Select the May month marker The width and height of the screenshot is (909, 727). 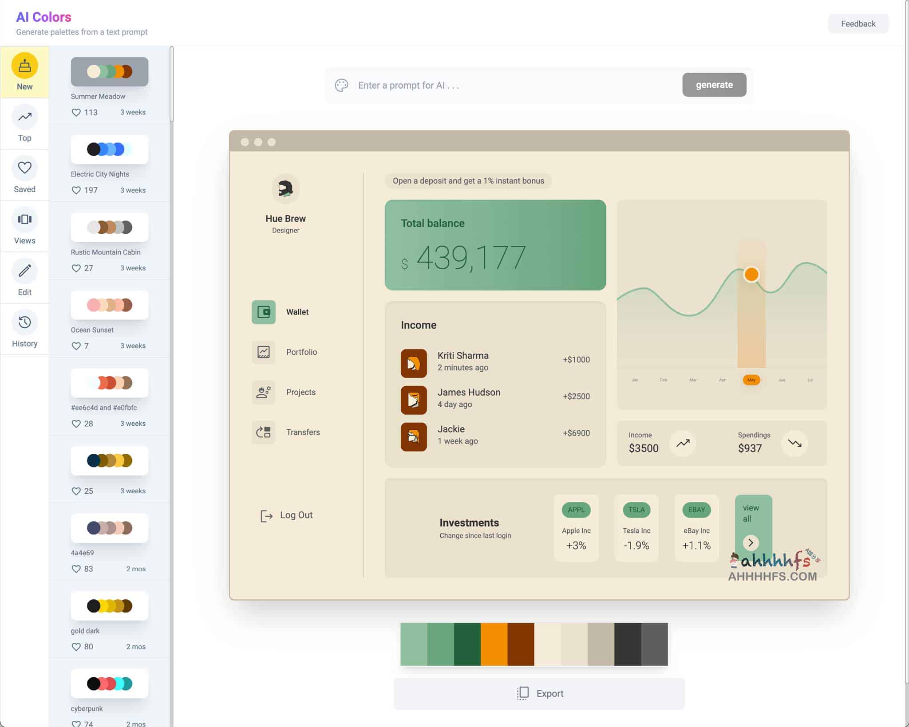pos(751,380)
